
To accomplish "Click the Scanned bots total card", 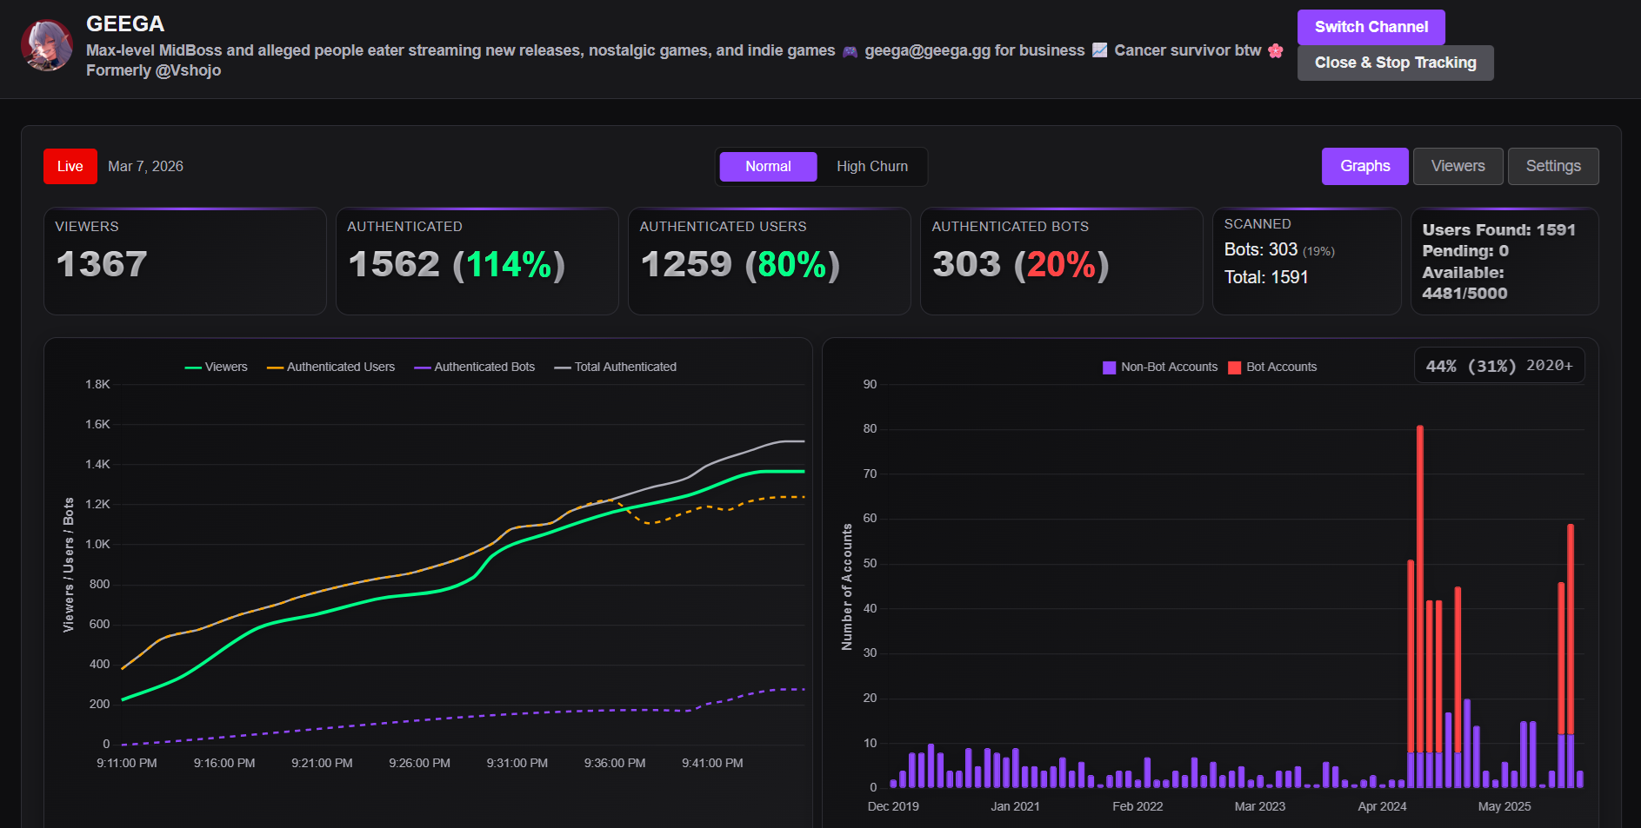I will [1306, 261].
